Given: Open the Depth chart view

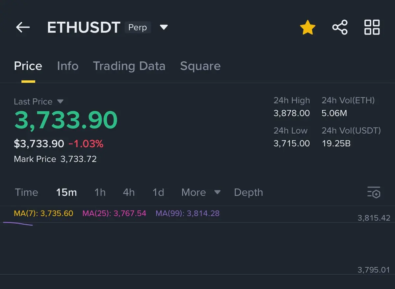Looking at the screenshot, I should pyautogui.click(x=248, y=192).
